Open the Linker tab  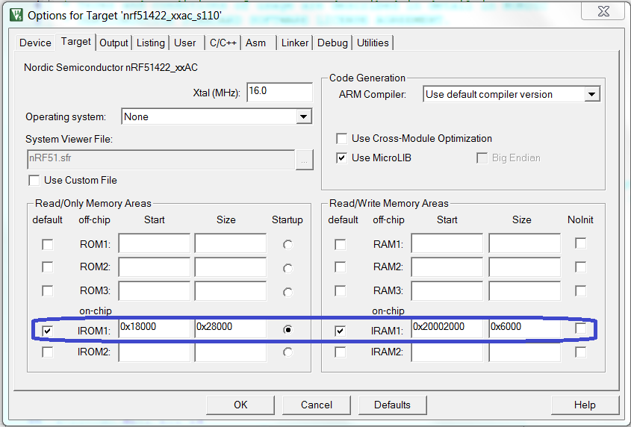pos(294,43)
